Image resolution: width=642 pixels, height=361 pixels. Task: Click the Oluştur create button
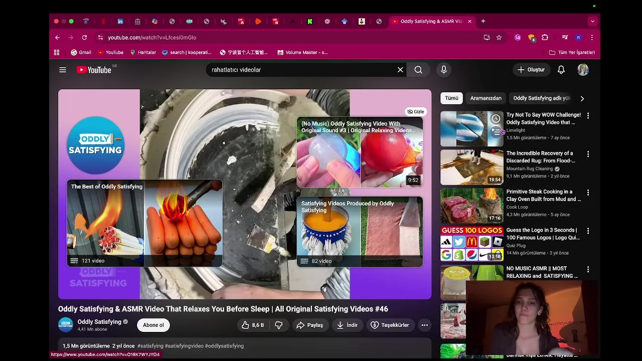tap(531, 70)
